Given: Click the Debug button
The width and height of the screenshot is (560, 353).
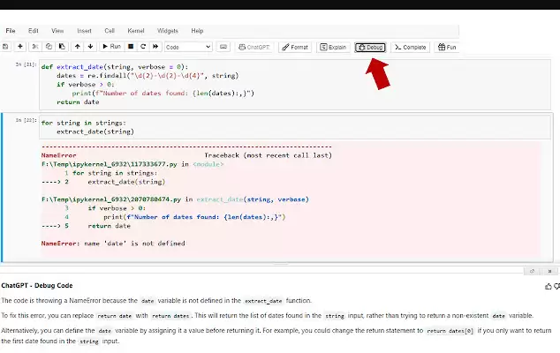Looking at the screenshot, I should click(x=370, y=47).
